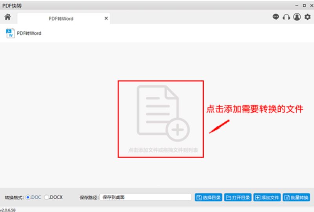Screen dimensions: 314x212
Task: Click the 打开目录 button
Action: point(238,198)
